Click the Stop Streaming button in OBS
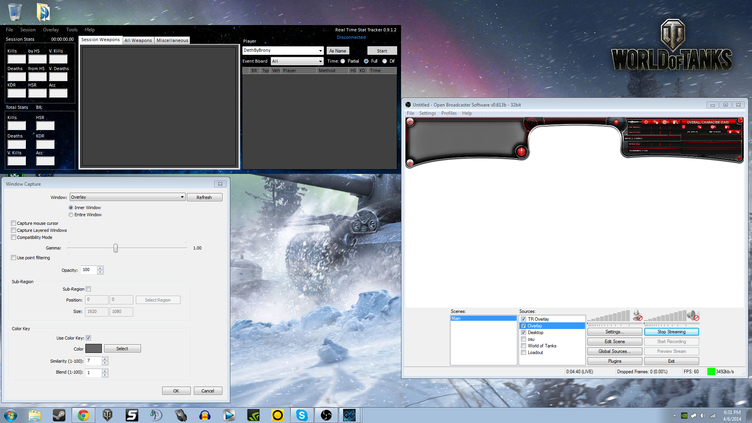This screenshot has height=423, width=752. (x=671, y=332)
